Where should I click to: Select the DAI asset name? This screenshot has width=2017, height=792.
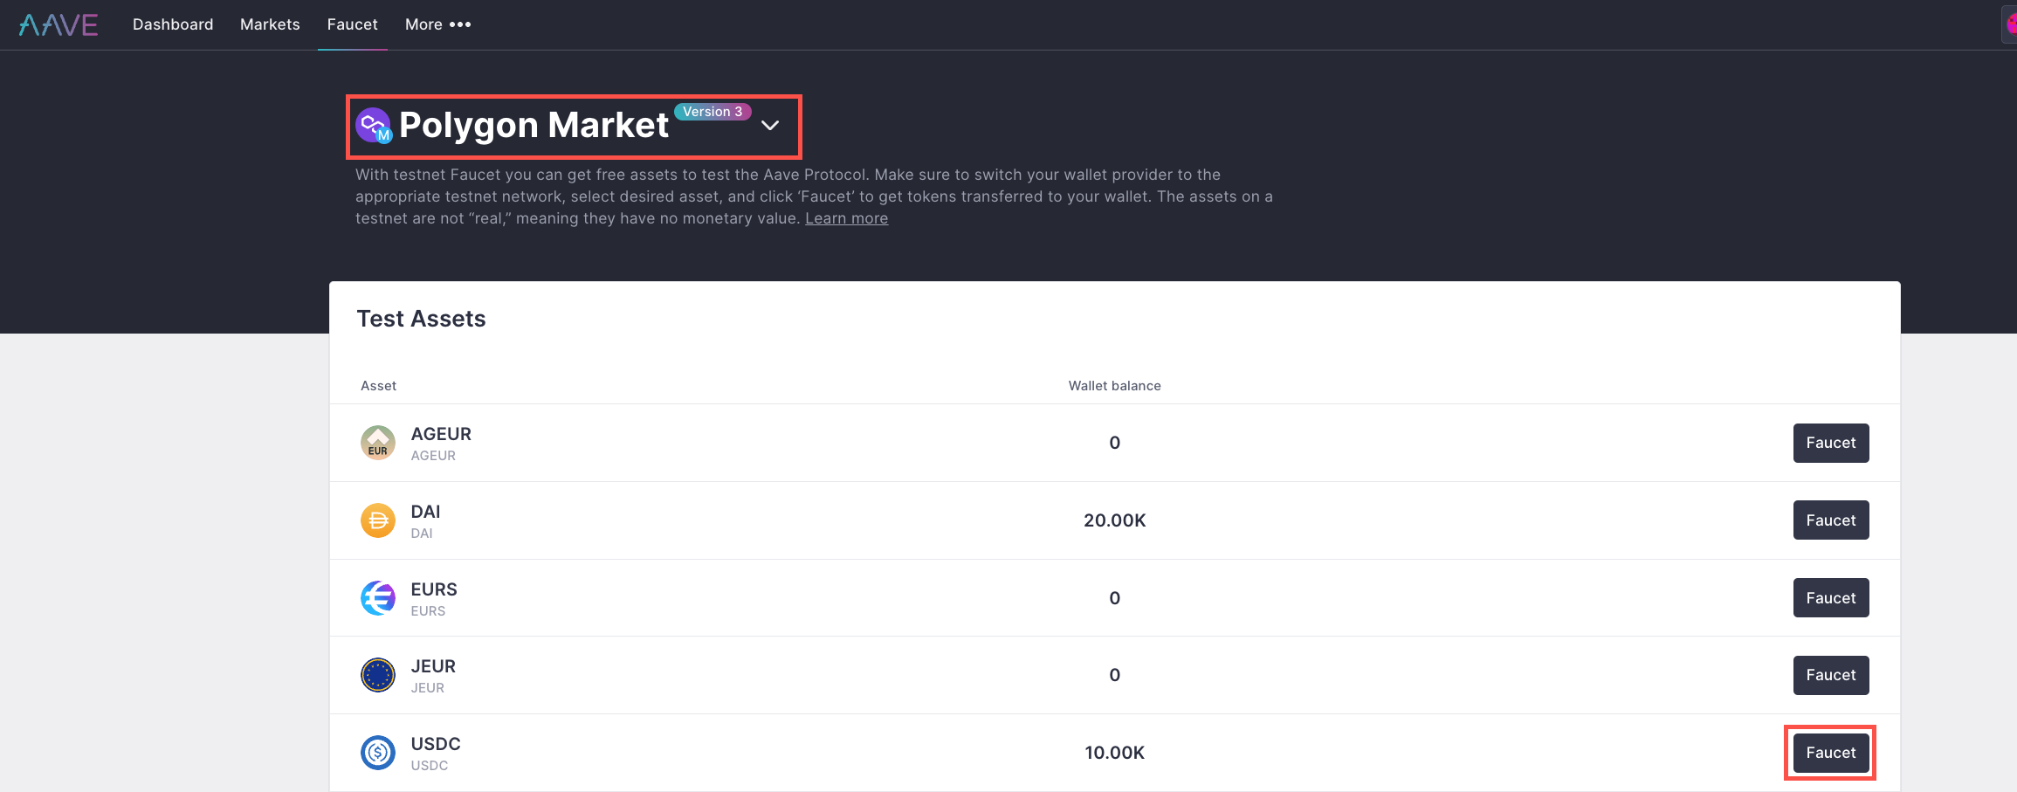tap(425, 512)
